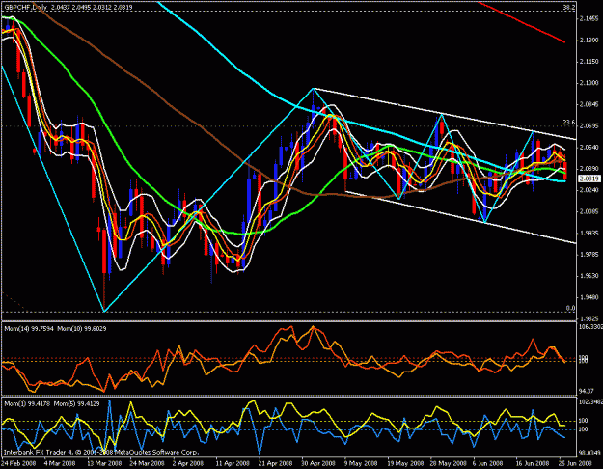The image size is (603, 469).
Task: Click the 16 Jun 2008 date label
Action: tap(533, 463)
